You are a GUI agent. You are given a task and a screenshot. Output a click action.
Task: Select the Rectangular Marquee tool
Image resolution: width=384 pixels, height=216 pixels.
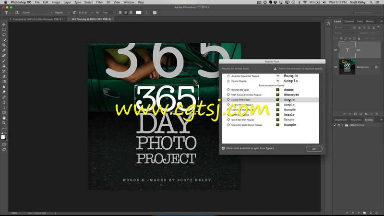[x=4, y=29]
